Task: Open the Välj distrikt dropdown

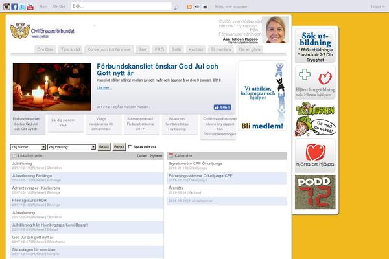Action: 28,147
